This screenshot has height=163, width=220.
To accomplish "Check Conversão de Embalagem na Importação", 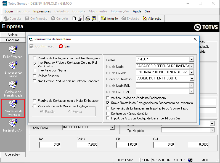I will [x=108, y=108].
